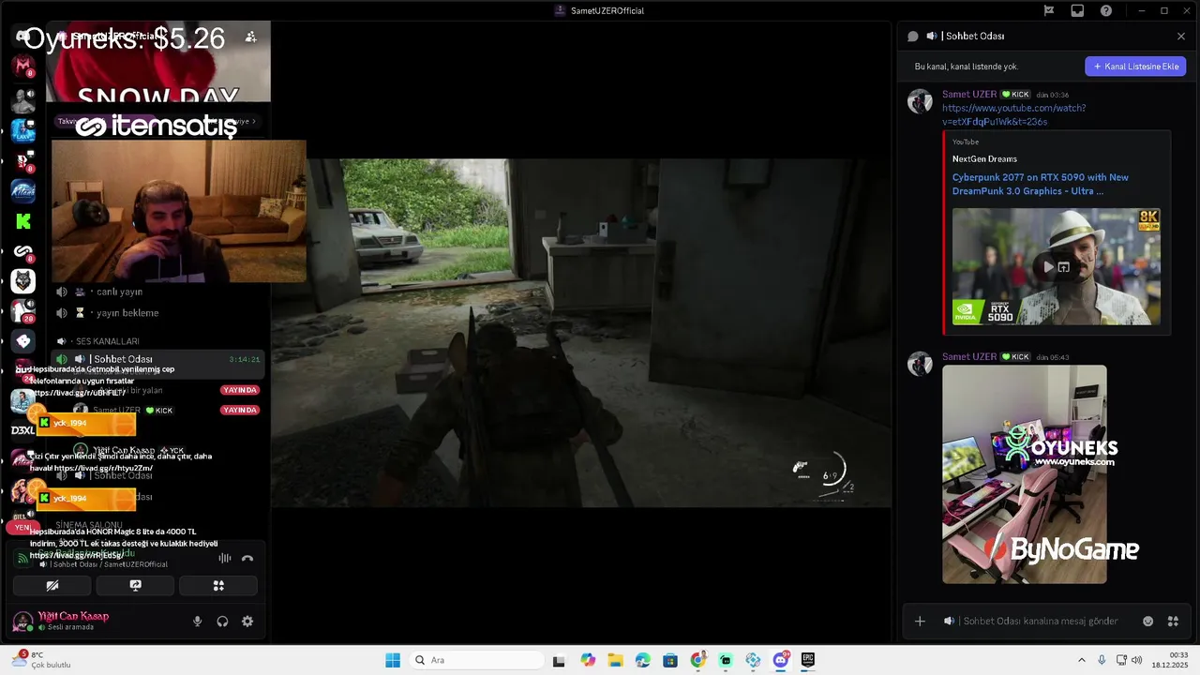Open Cyberpunk 2077 on RTX 5090 title link
Screen dimensions: 1200x675
pos(1041,184)
